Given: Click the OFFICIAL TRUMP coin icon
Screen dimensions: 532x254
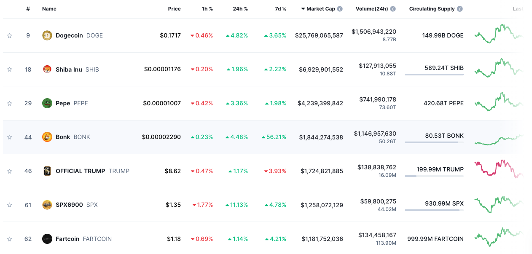Looking at the screenshot, I should 47,171.
